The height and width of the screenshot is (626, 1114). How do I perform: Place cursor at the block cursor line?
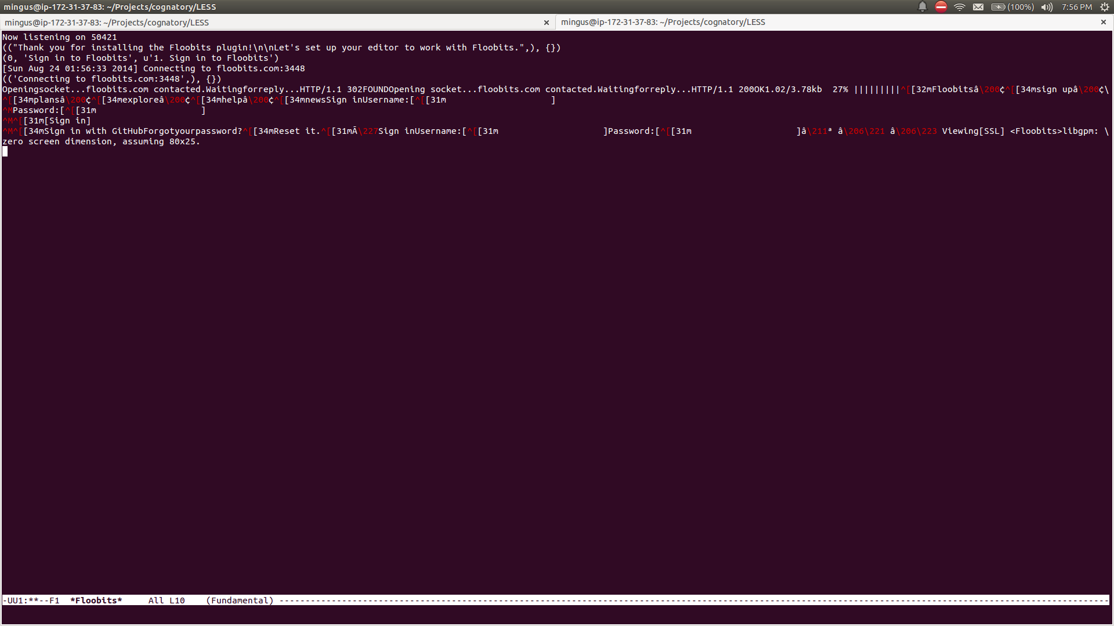tap(5, 152)
